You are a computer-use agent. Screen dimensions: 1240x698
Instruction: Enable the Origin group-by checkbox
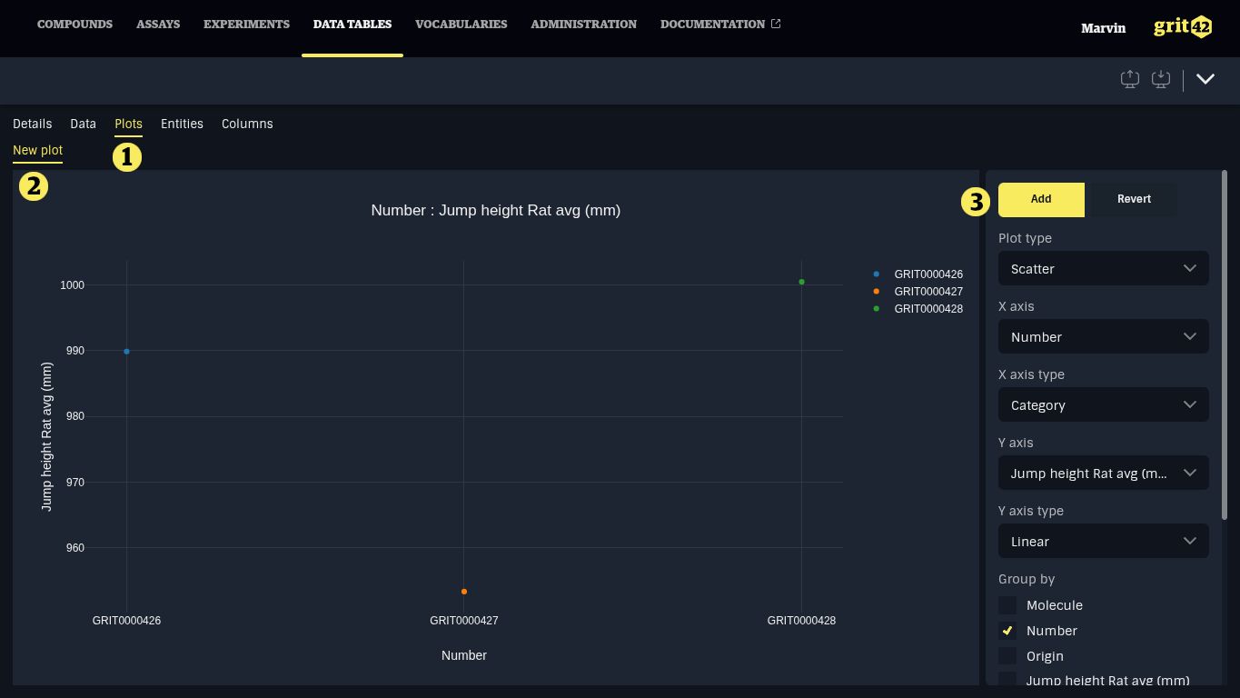tap(1007, 656)
